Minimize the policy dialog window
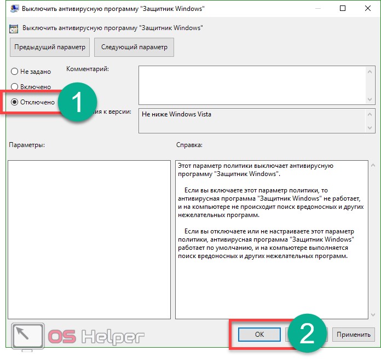381x363 pixels. pos(317,9)
